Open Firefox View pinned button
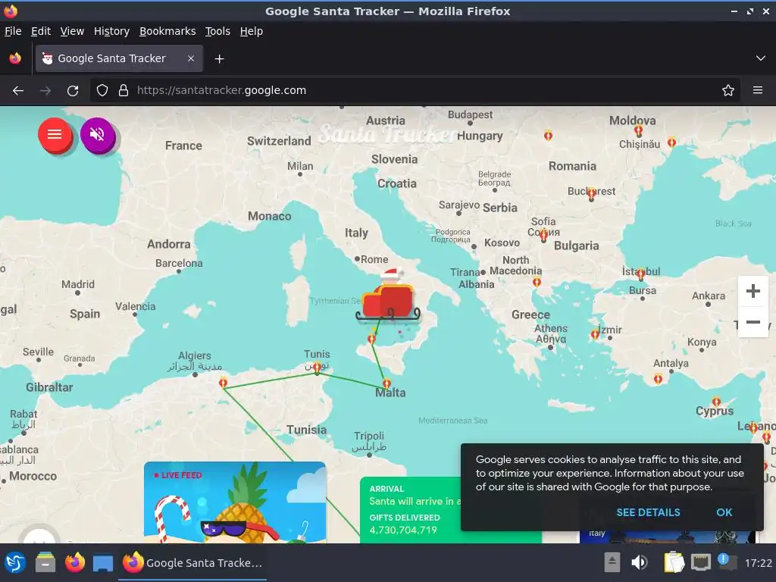Screen dimensions: 776x582 (15, 58)
